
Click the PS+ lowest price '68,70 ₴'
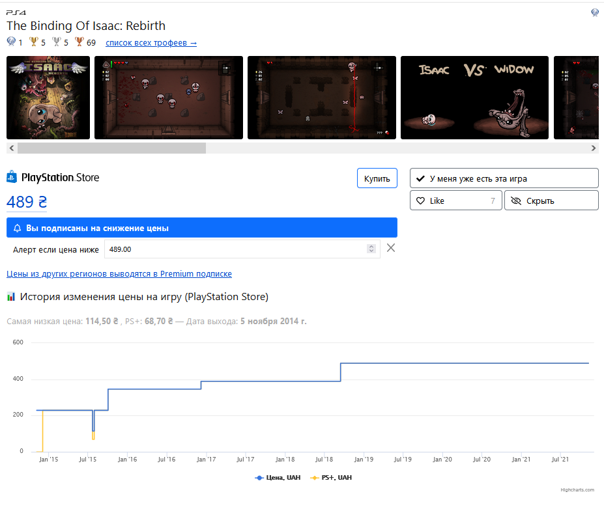point(159,322)
